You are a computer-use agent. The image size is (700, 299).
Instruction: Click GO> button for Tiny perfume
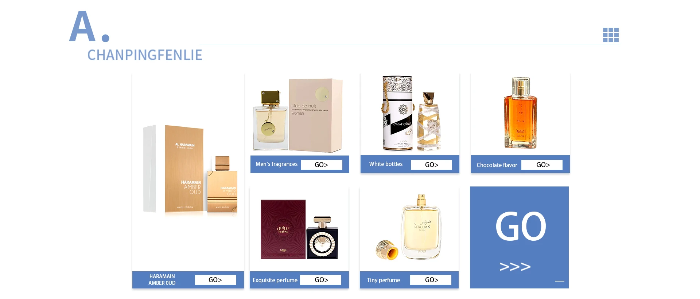click(431, 280)
